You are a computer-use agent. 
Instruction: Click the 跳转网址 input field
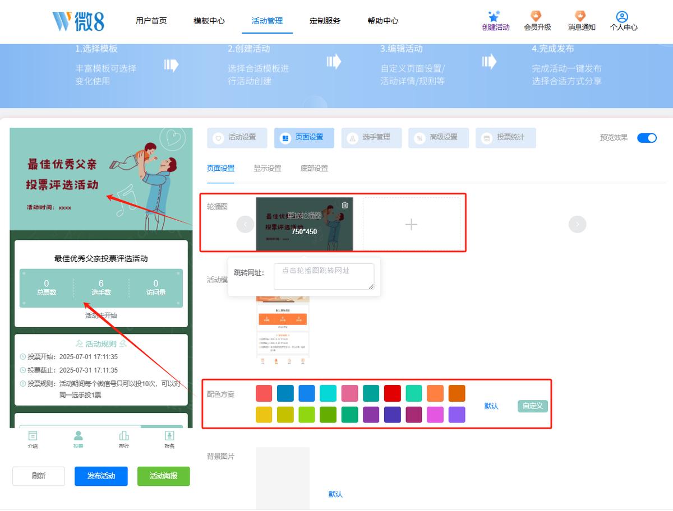(x=324, y=276)
